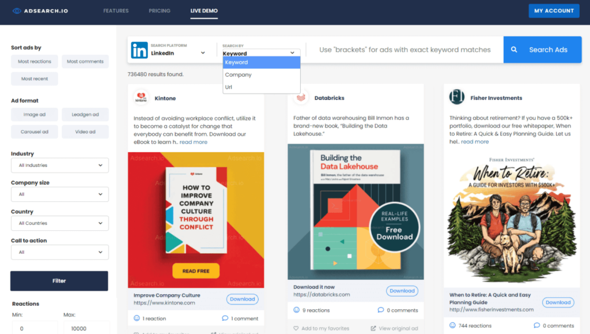Click the Search Ads button
Image resolution: width=590 pixels, height=334 pixels.
click(x=542, y=50)
